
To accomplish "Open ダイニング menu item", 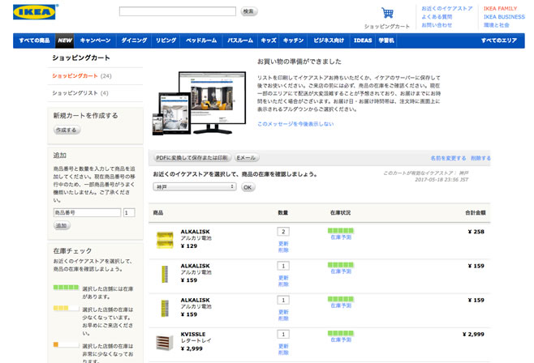I will pos(134,41).
